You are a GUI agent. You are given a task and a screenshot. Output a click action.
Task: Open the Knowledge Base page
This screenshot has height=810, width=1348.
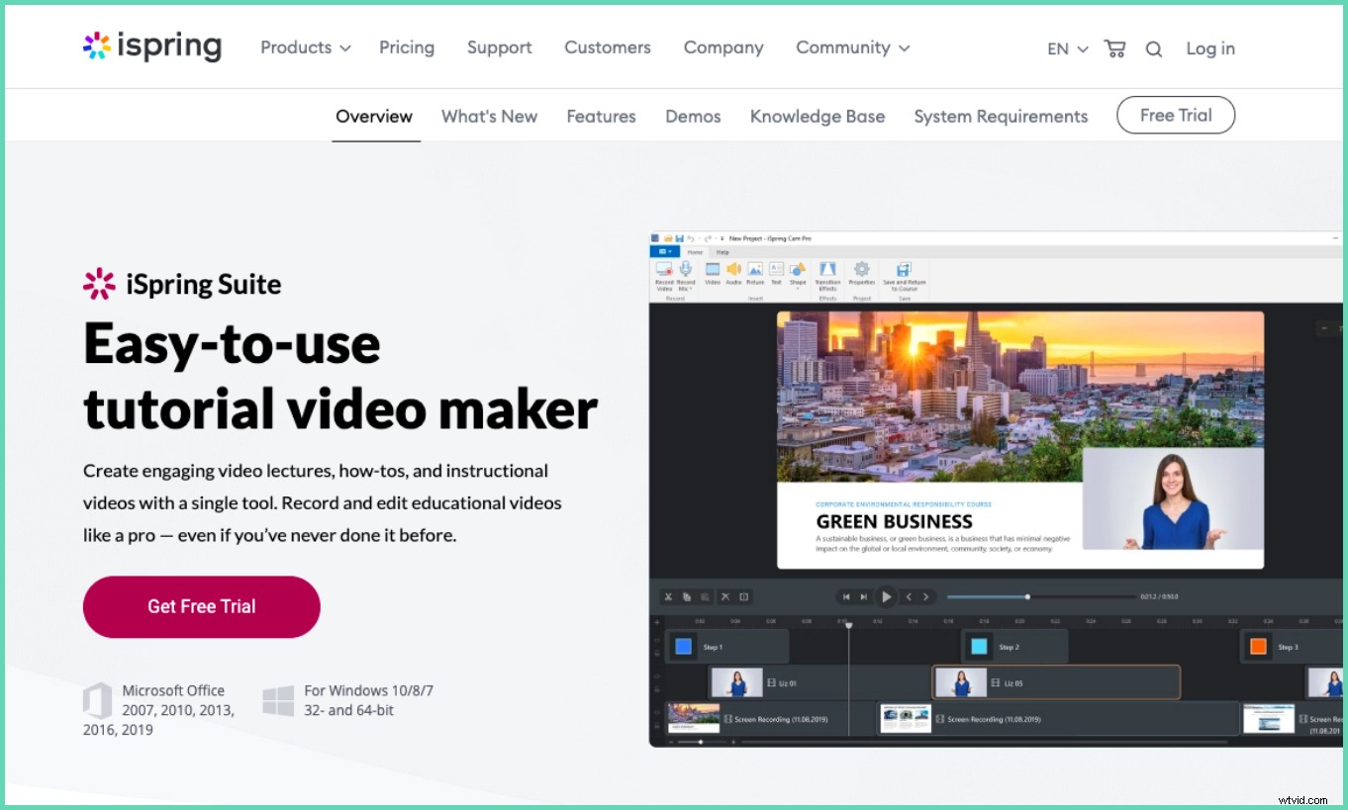818,116
